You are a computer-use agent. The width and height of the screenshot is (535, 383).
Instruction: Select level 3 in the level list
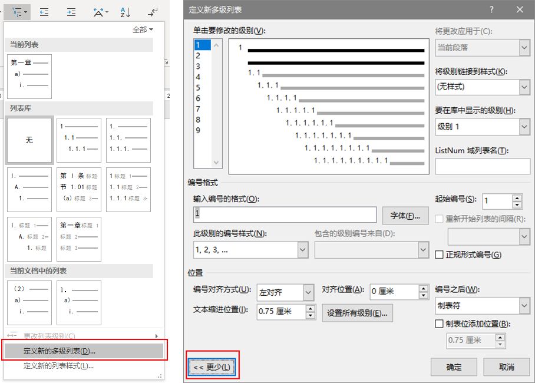tap(202, 66)
